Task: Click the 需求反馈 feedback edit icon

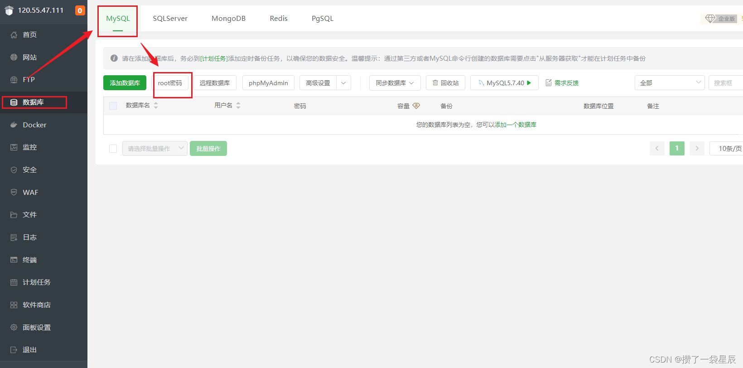Action: click(x=549, y=83)
